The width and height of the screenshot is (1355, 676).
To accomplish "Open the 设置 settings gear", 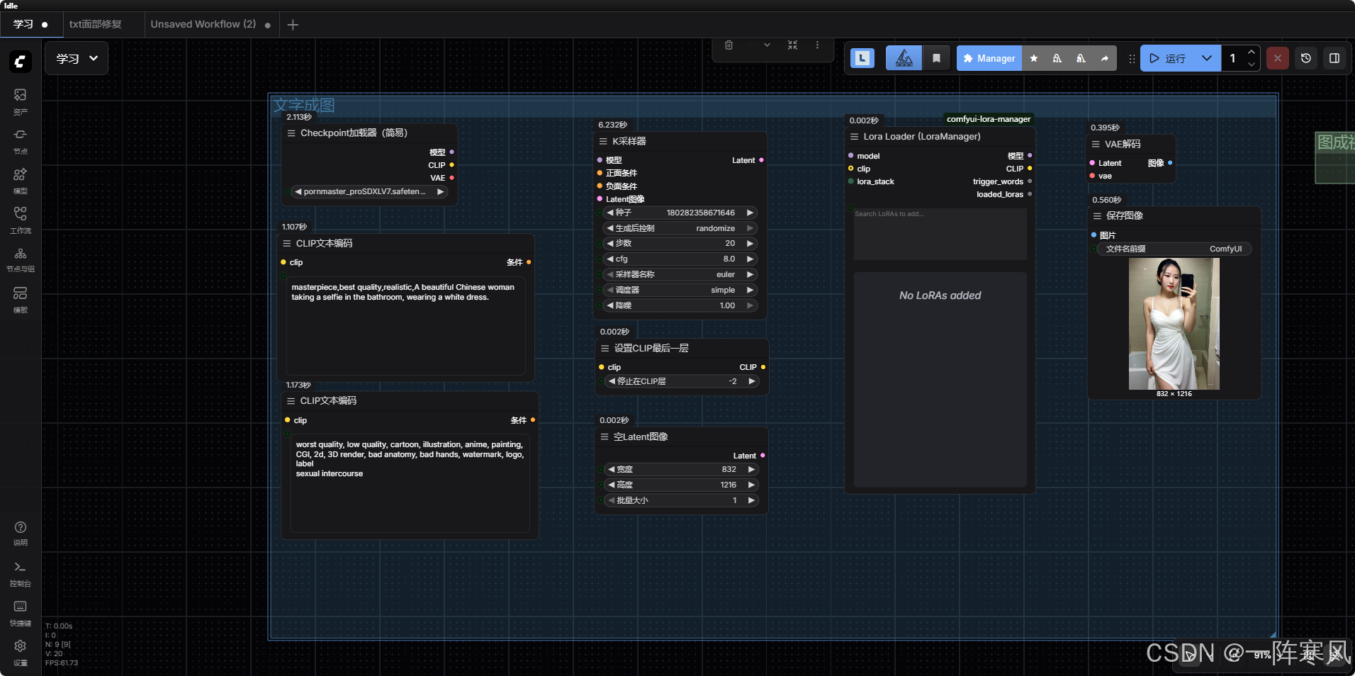I will [21, 653].
